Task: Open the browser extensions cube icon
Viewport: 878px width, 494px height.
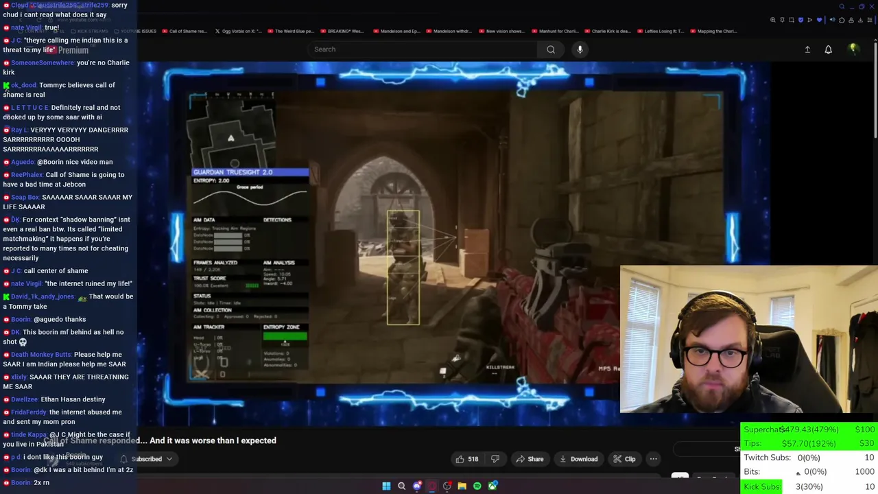Action: (x=842, y=20)
